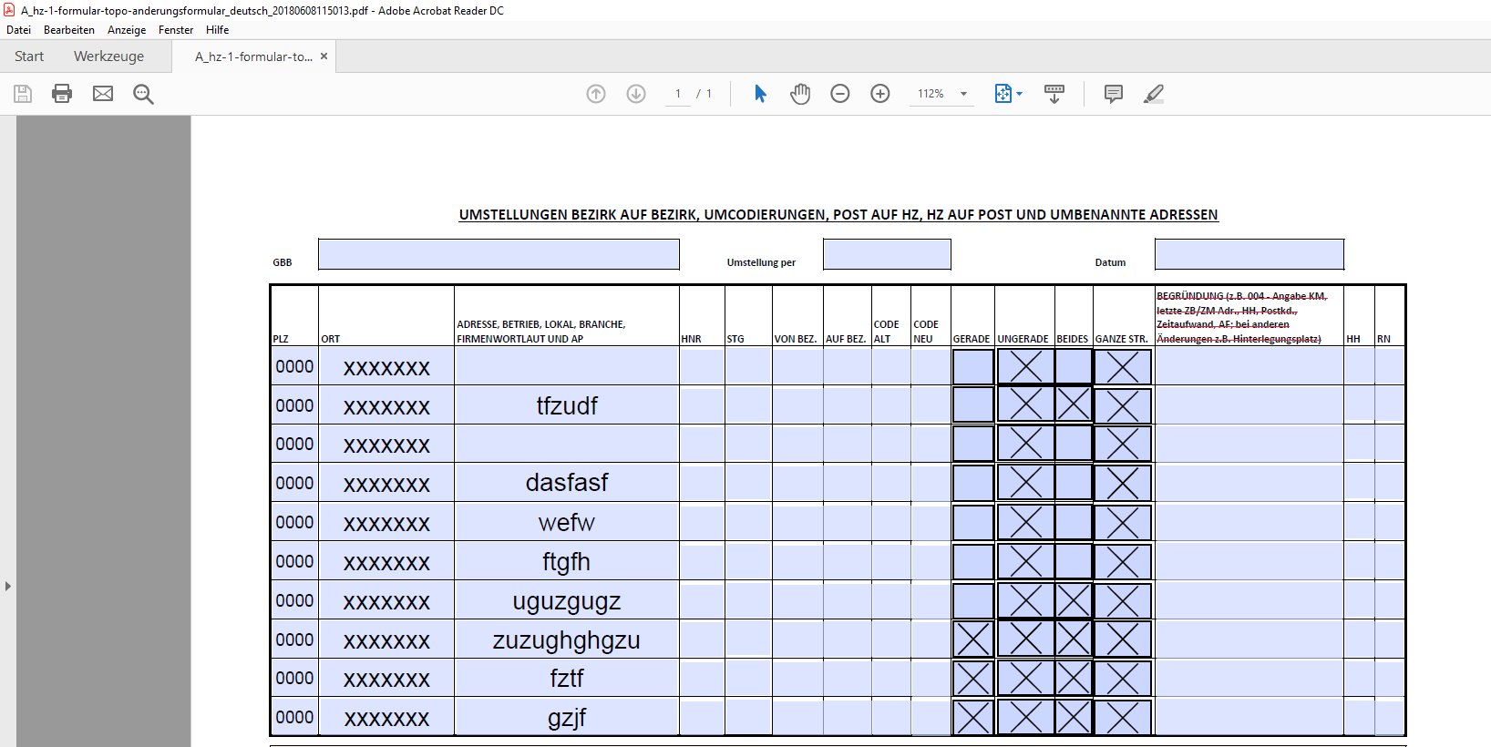The width and height of the screenshot is (1491, 747).
Task: Activate the Selection arrow tool
Action: pos(760,94)
